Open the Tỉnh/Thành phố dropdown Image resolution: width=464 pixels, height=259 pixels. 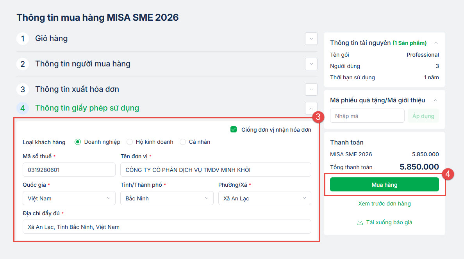click(167, 198)
